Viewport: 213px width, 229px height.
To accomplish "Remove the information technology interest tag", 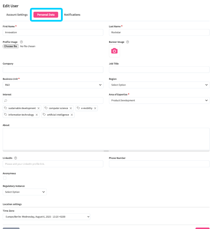I will tap(37, 115).
